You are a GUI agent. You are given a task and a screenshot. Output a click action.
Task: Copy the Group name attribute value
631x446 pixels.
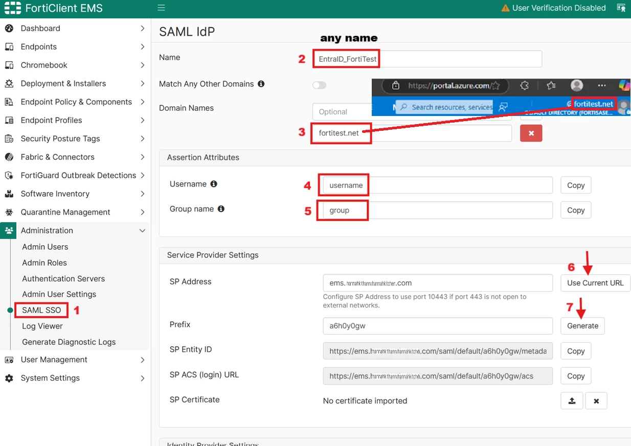click(x=576, y=210)
